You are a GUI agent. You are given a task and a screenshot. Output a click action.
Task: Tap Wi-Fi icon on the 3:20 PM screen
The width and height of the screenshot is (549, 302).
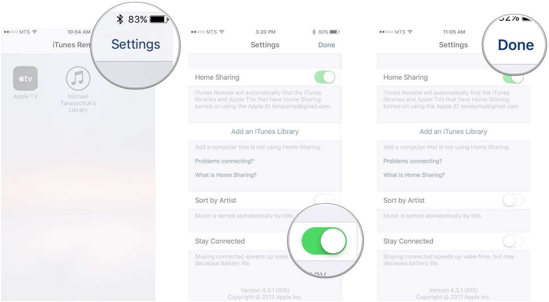(222, 32)
